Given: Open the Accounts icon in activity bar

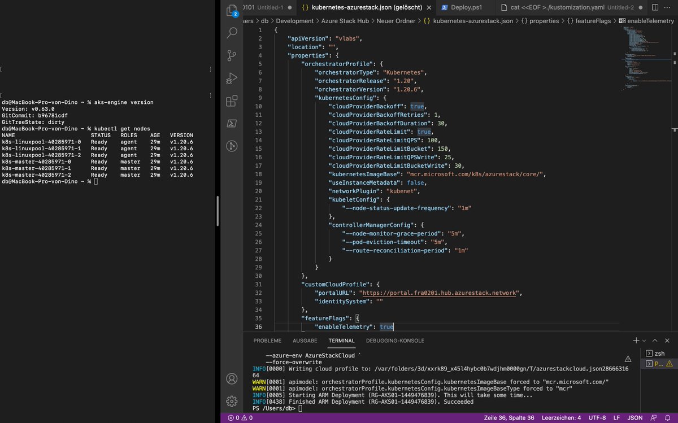Looking at the screenshot, I should pyautogui.click(x=232, y=378).
